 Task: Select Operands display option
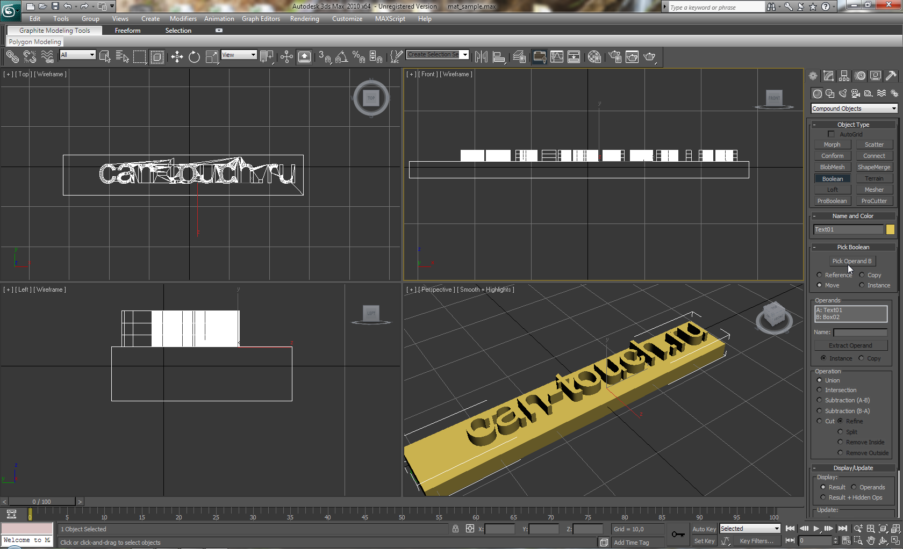[854, 487]
